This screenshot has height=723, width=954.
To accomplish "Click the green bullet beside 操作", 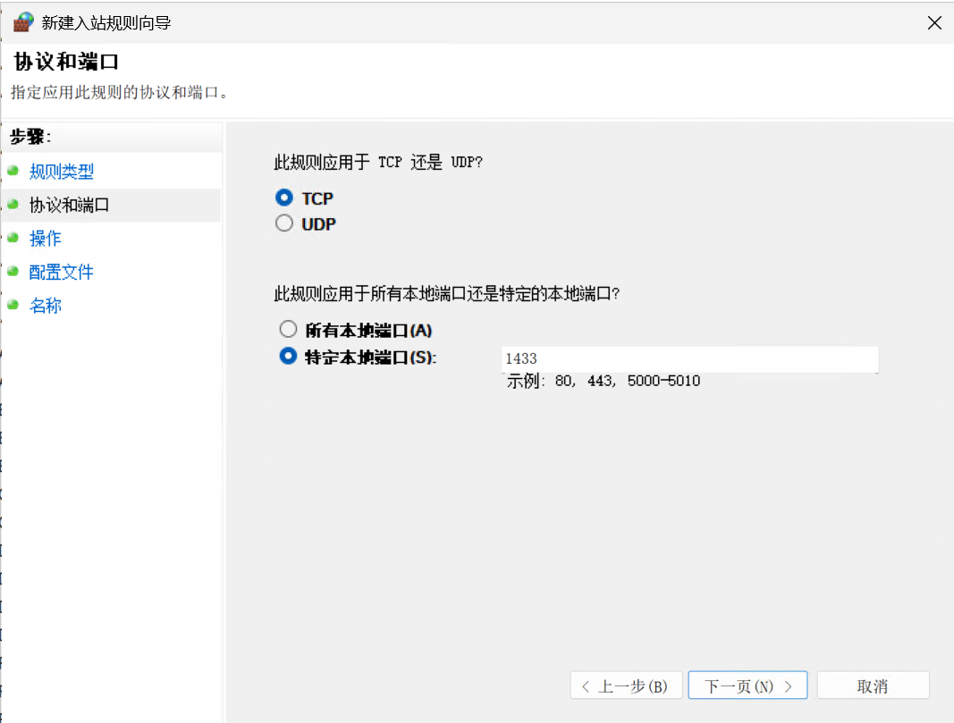I will (13, 238).
